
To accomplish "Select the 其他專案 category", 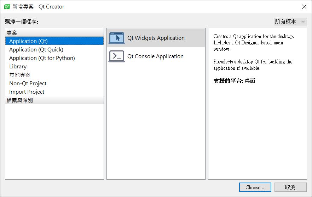I will (54, 75).
